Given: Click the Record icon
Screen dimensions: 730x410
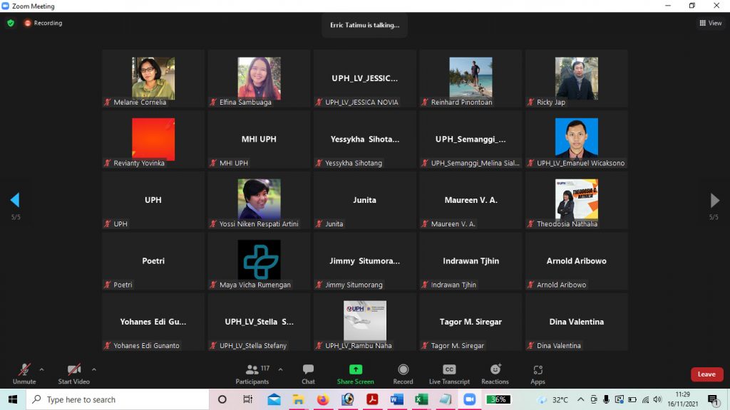Looking at the screenshot, I should tap(403, 374).
